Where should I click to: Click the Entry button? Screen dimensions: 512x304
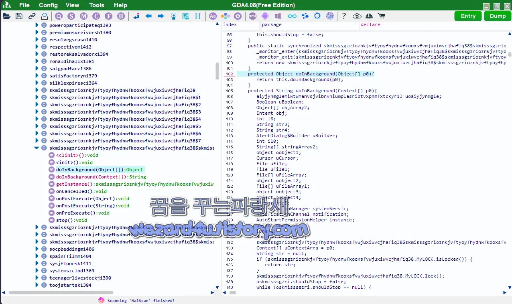coord(468,16)
